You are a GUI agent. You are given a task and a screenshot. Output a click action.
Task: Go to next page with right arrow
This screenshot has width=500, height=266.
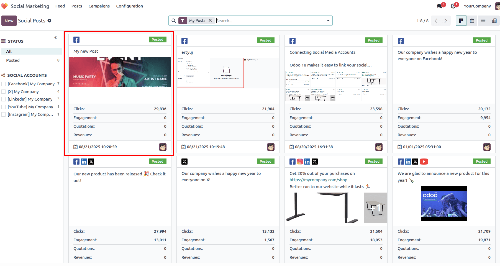point(446,21)
